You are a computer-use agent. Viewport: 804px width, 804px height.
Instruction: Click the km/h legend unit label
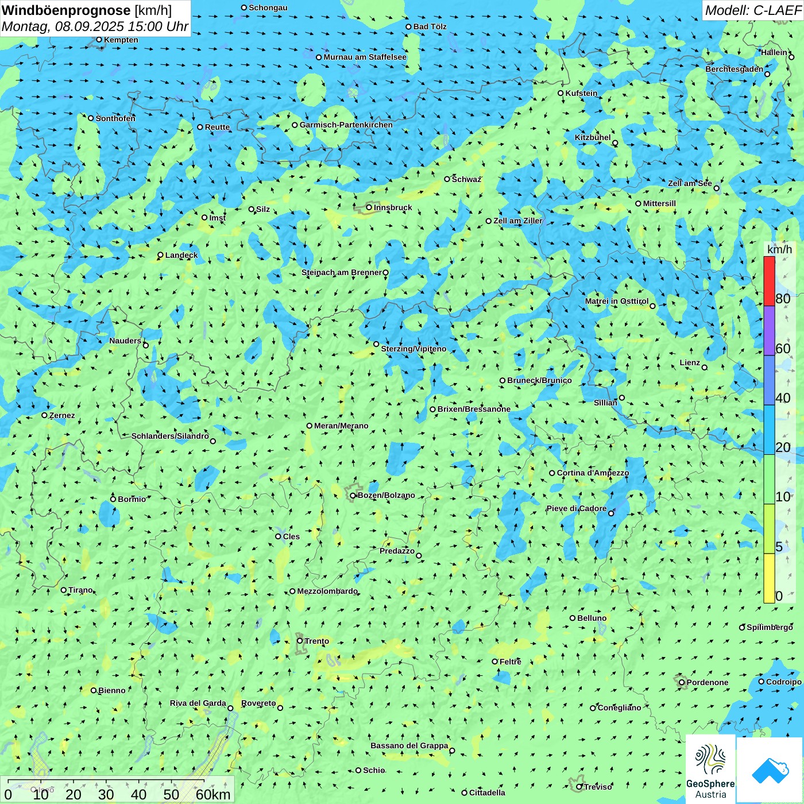(x=779, y=249)
